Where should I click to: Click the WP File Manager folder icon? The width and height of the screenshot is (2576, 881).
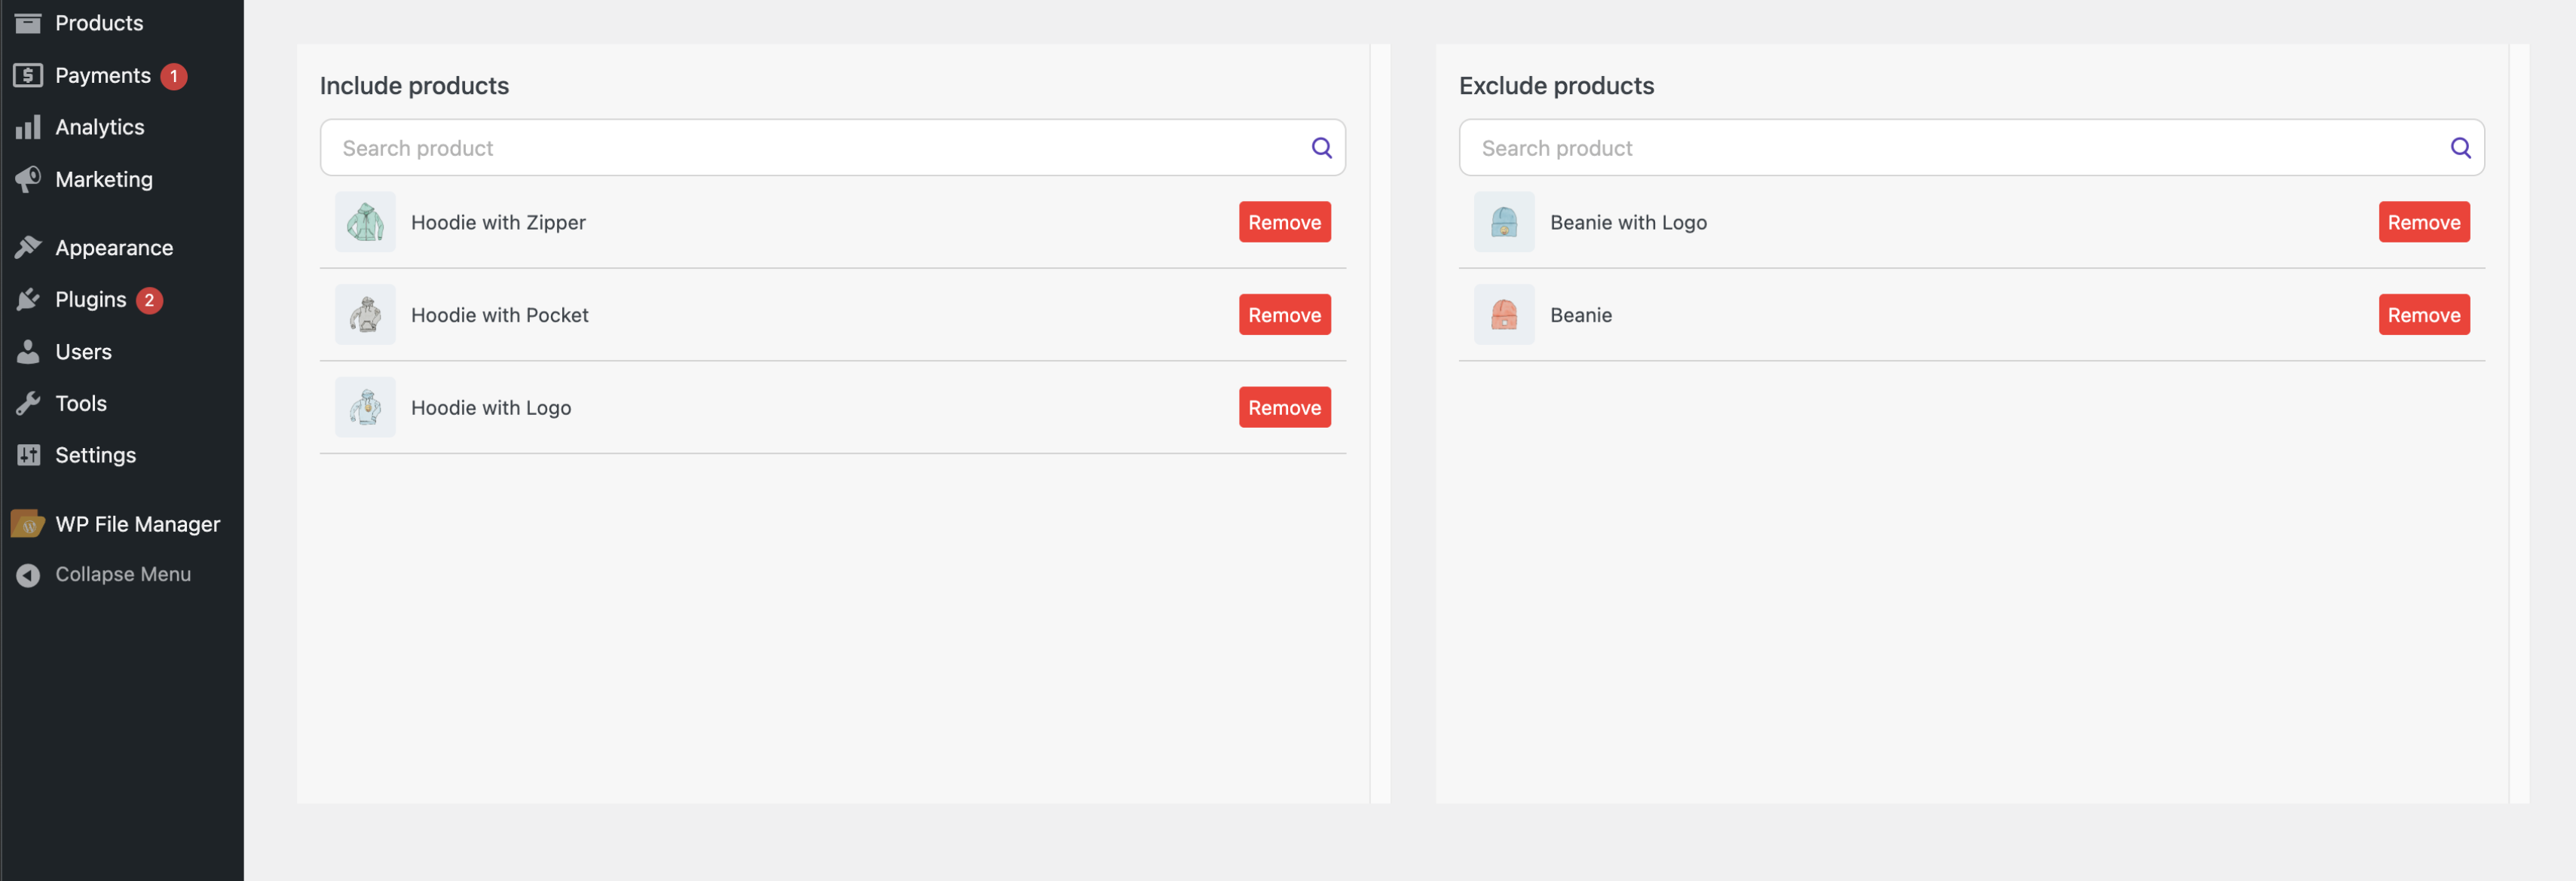click(x=28, y=523)
